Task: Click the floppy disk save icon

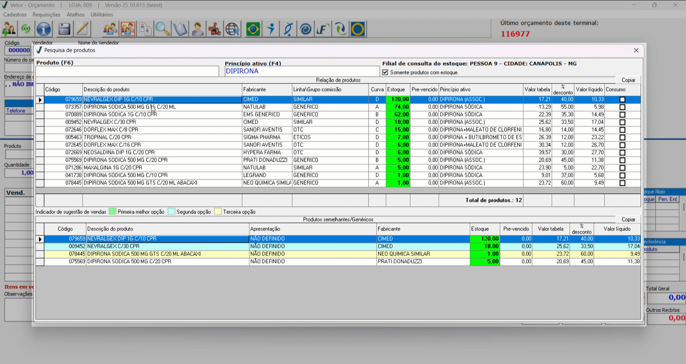Action: 64,29
